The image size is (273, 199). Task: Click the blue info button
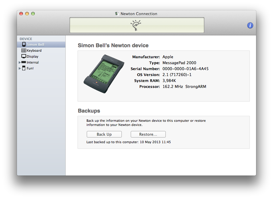click(x=250, y=26)
